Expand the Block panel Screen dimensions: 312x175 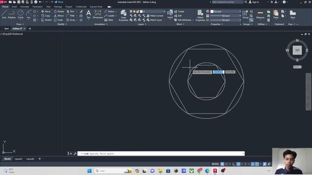(180, 24)
